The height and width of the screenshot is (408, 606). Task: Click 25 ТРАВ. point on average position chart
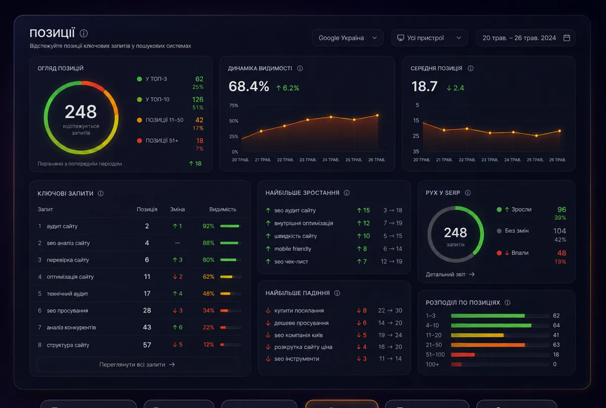[x=536, y=135]
